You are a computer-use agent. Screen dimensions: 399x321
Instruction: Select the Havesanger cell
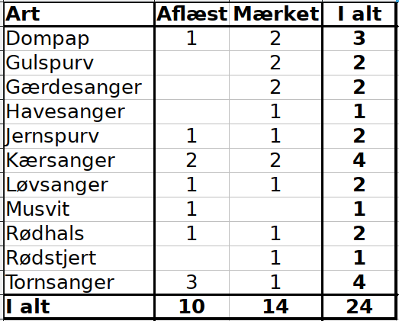[x=79, y=111]
